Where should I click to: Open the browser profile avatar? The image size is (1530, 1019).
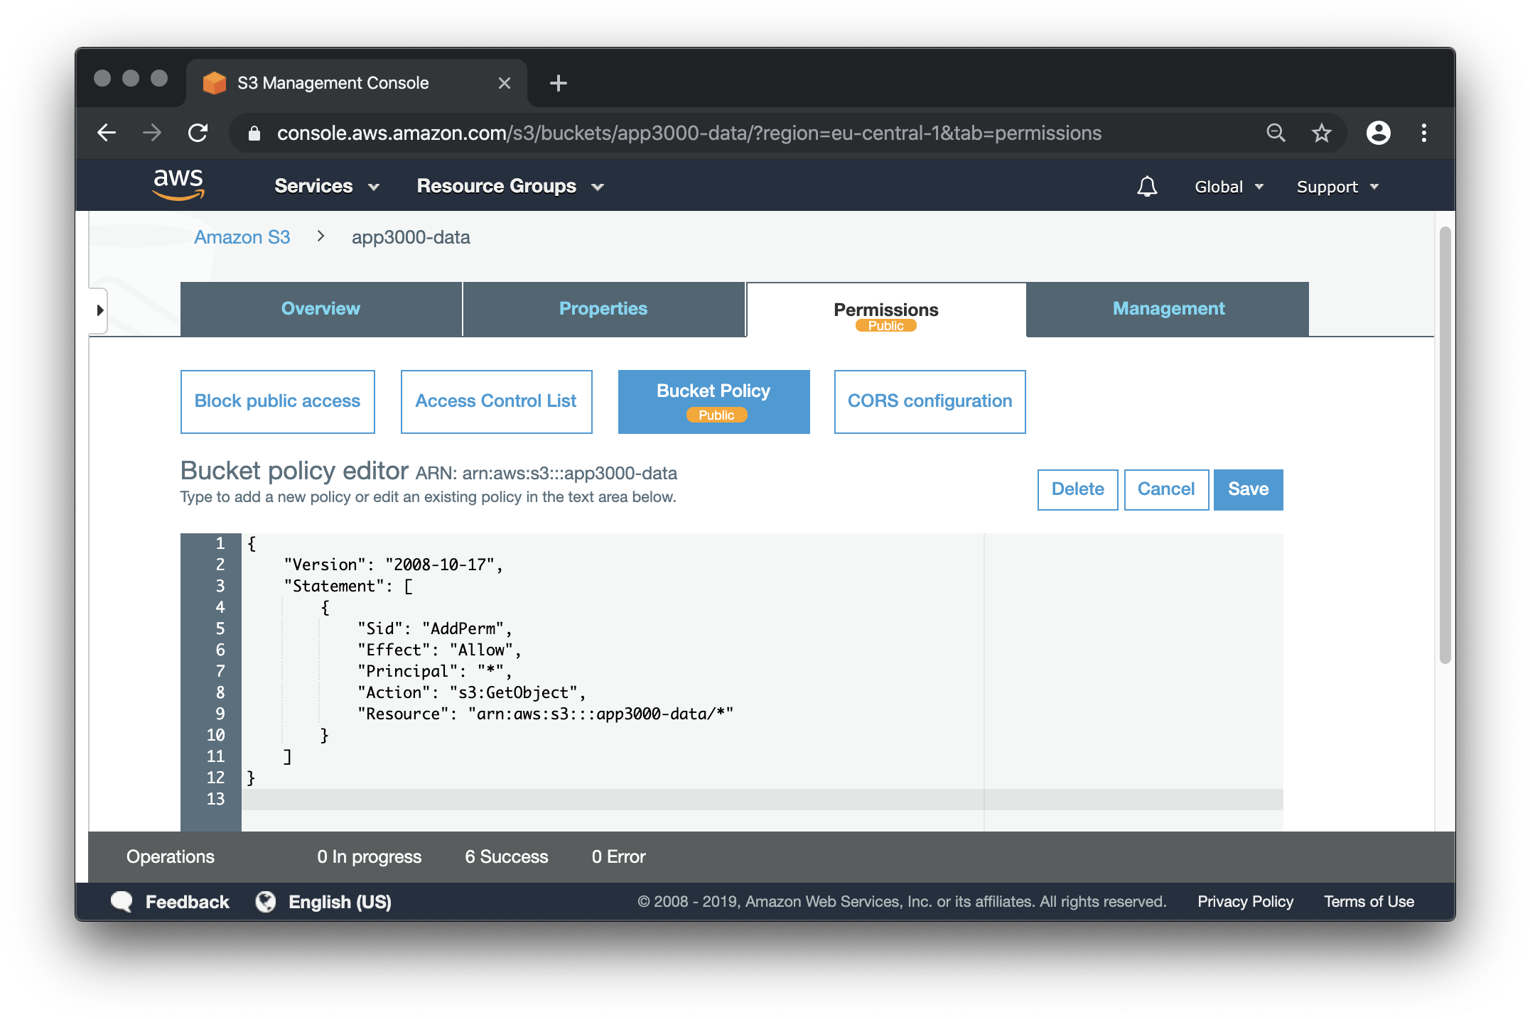(x=1378, y=133)
